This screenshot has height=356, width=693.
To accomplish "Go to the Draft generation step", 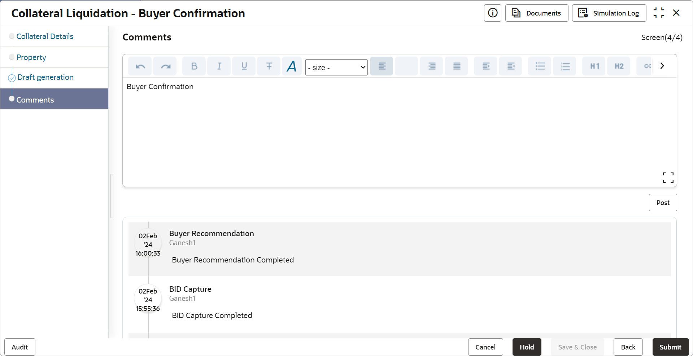I will tap(45, 77).
